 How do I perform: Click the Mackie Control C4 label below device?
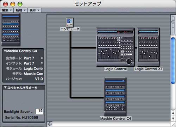coord(115,119)
